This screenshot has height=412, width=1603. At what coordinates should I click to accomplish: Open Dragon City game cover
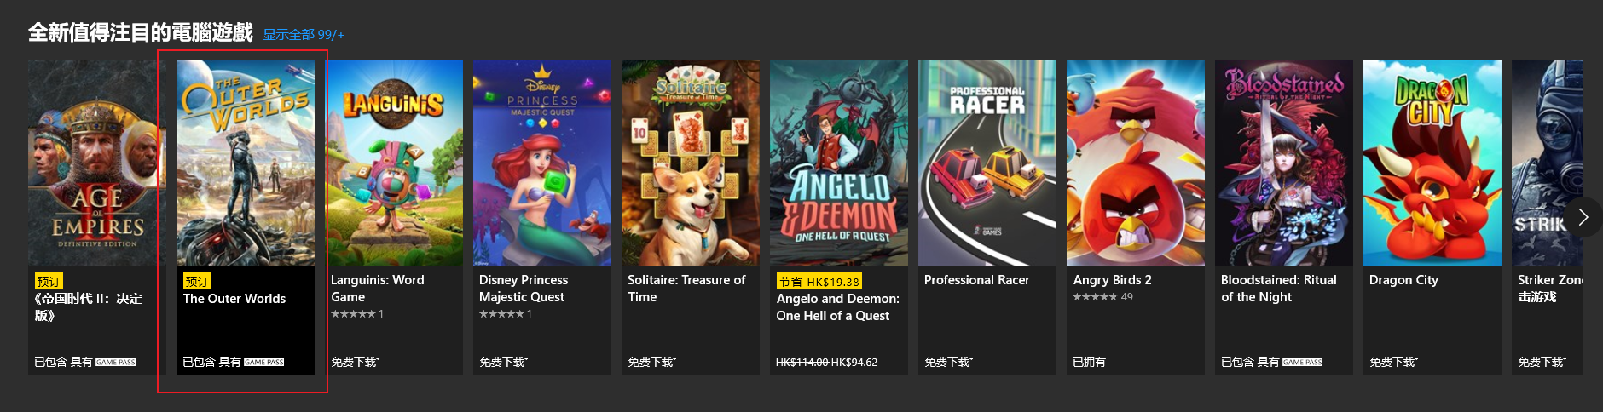1432,163
